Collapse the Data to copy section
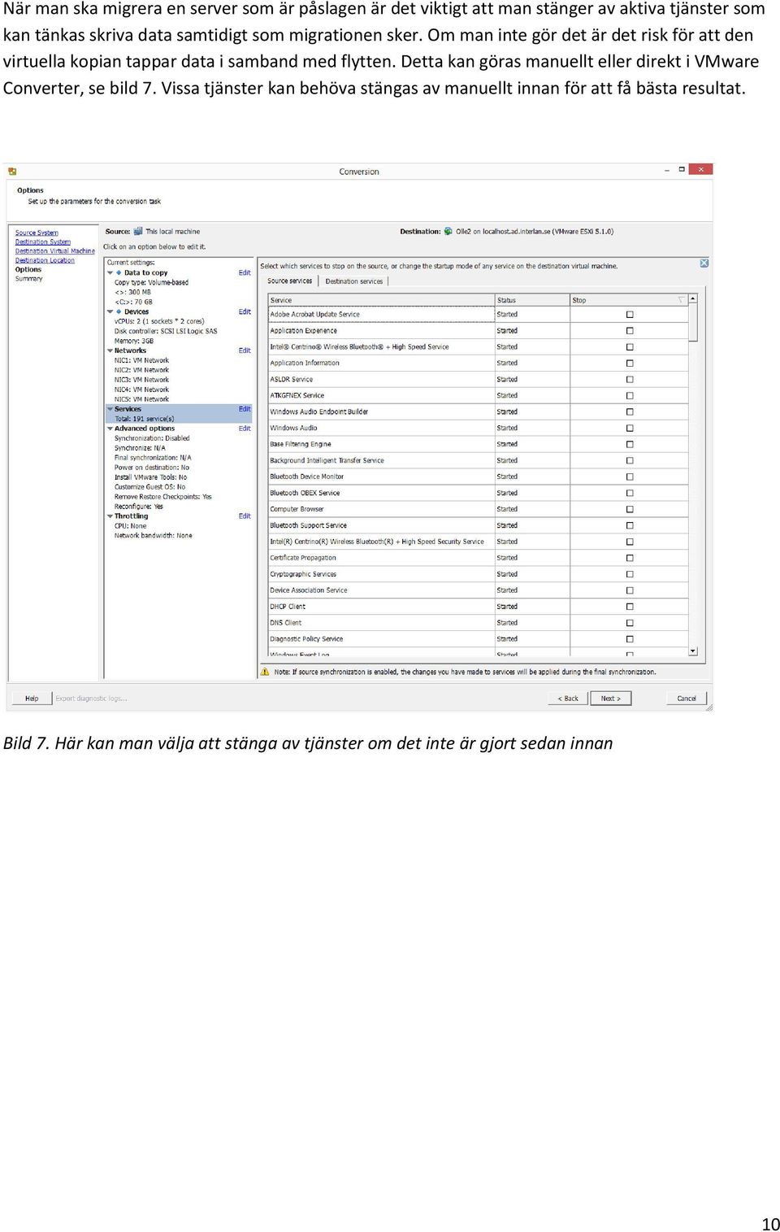 click(110, 272)
